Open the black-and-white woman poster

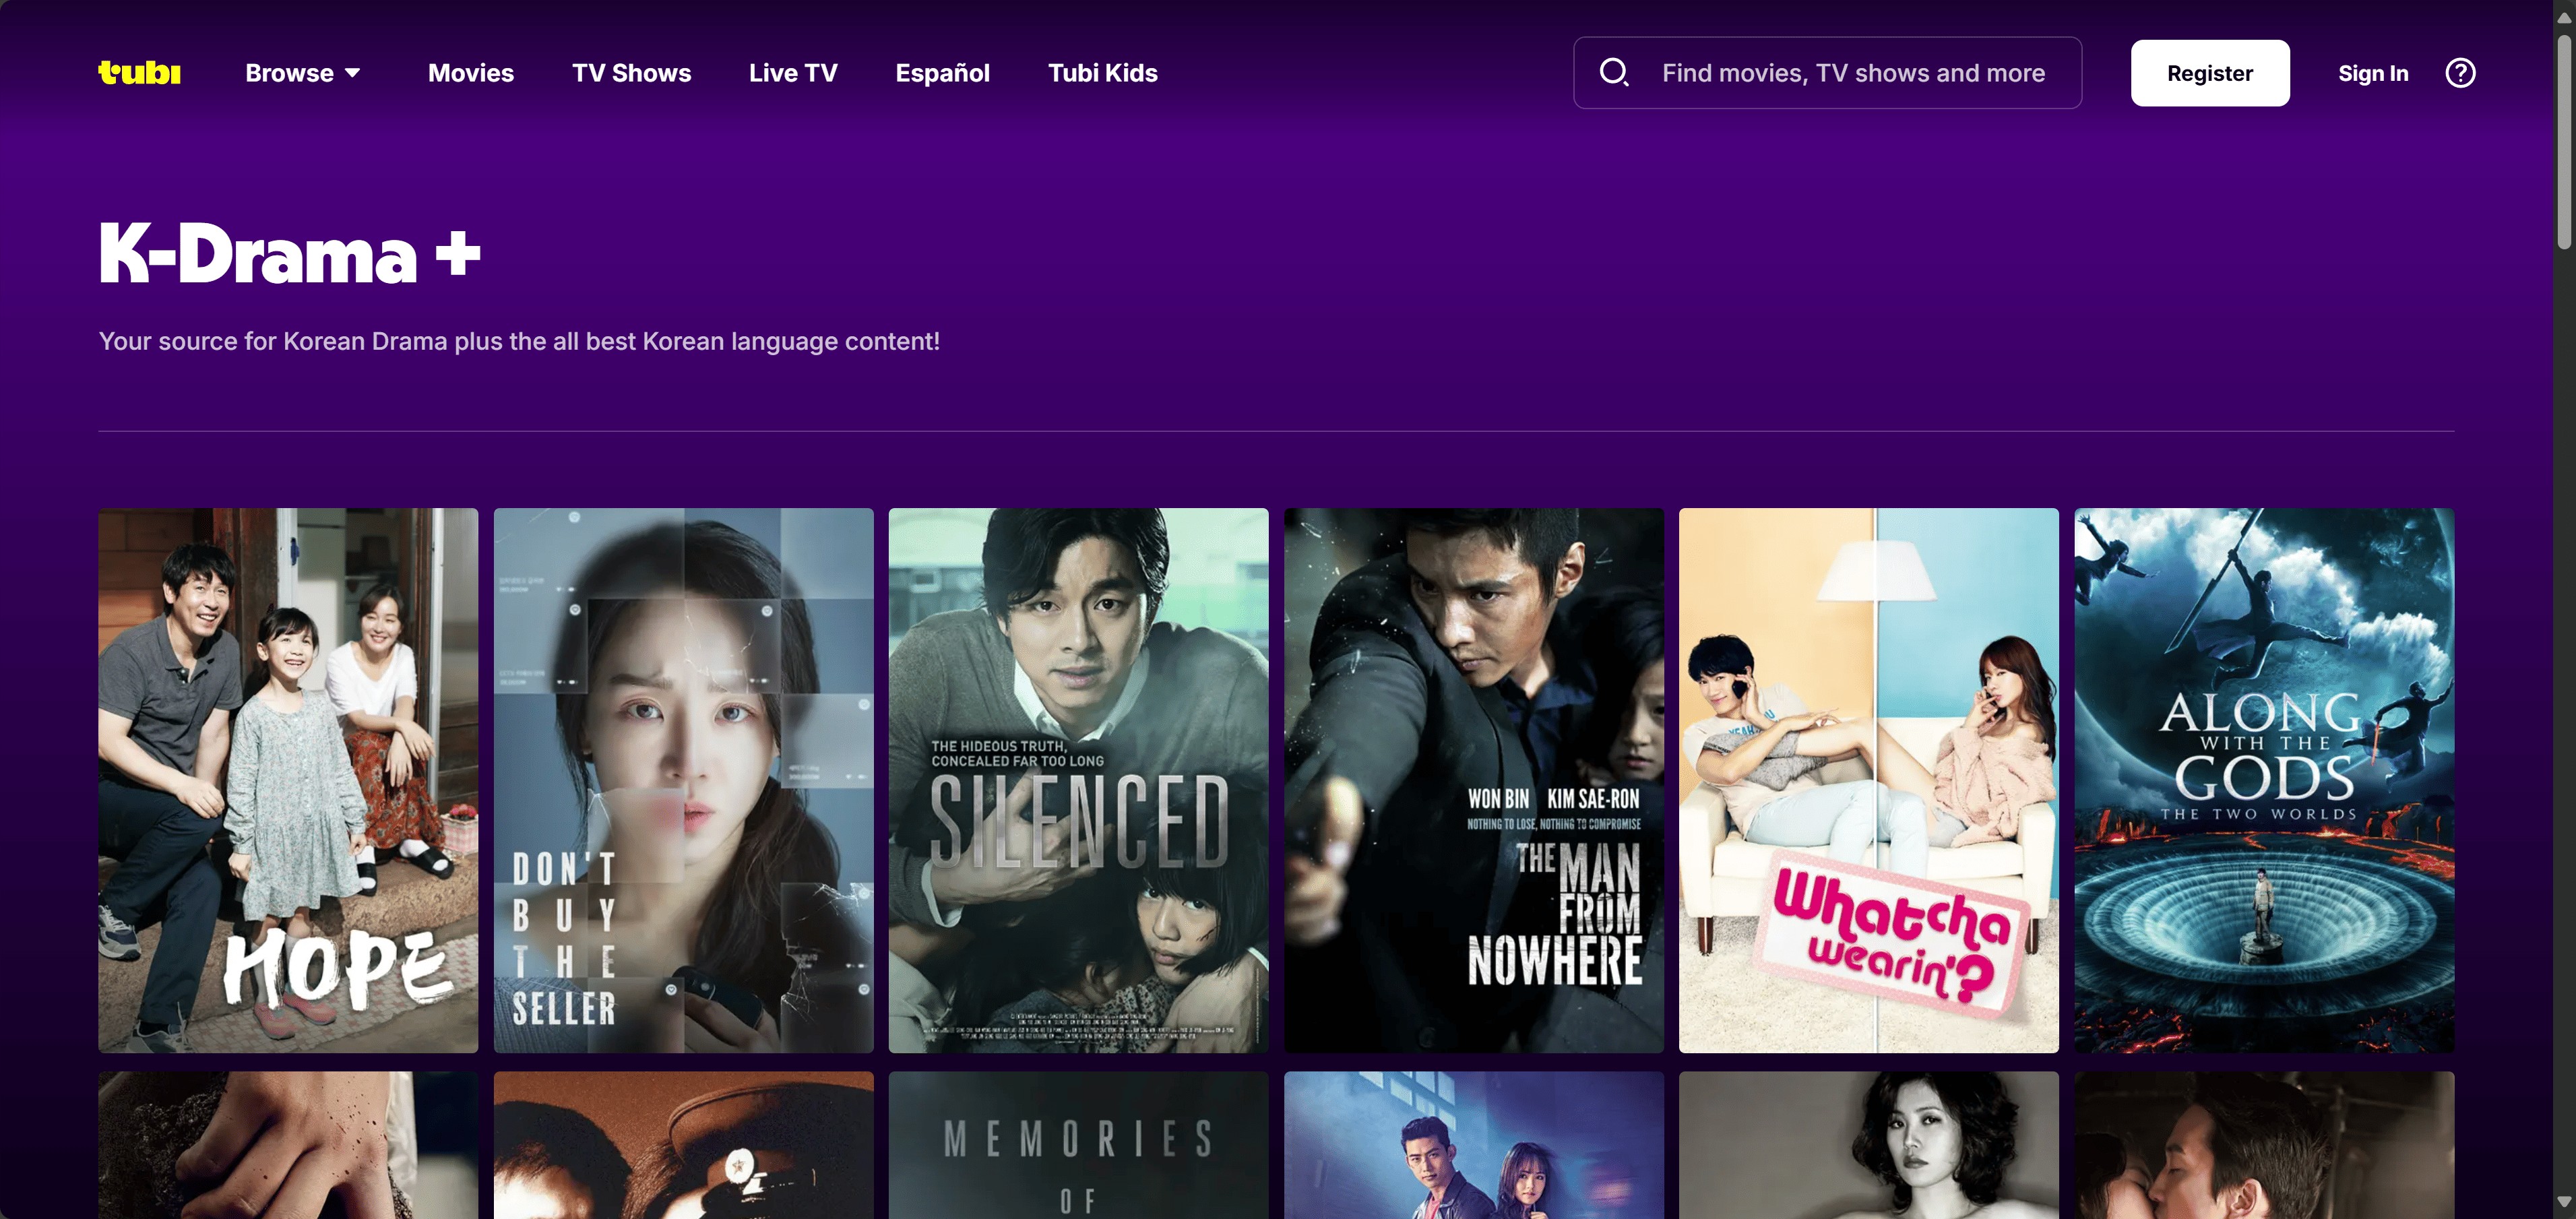coord(1869,1145)
